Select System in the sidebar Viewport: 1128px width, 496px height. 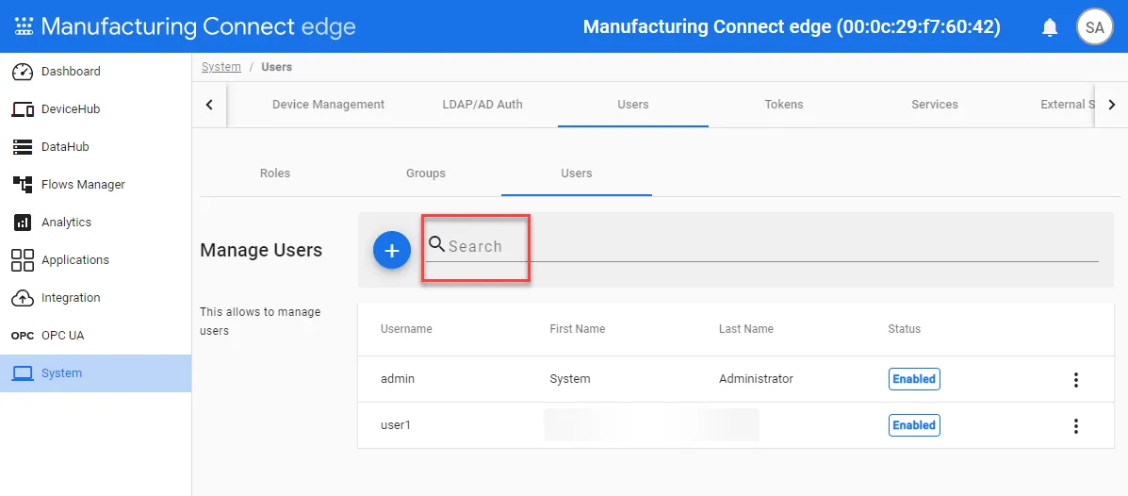pos(96,372)
